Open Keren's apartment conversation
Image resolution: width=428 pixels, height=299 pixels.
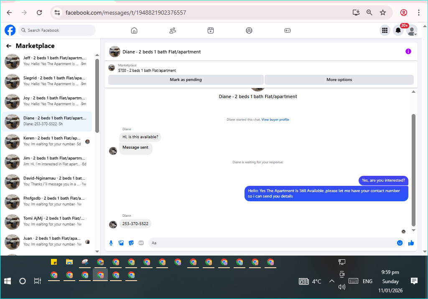[47, 141]
